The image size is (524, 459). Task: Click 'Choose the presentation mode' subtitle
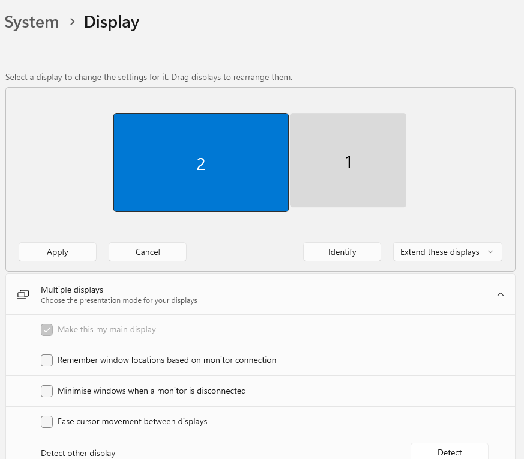119,300
